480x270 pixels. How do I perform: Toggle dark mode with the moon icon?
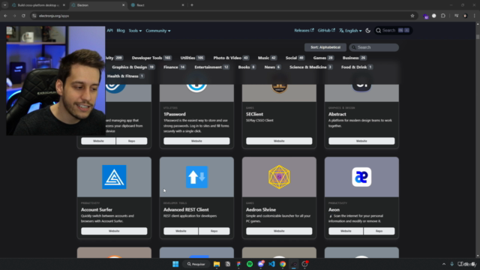pyautogui.click(x=368, y=31)
